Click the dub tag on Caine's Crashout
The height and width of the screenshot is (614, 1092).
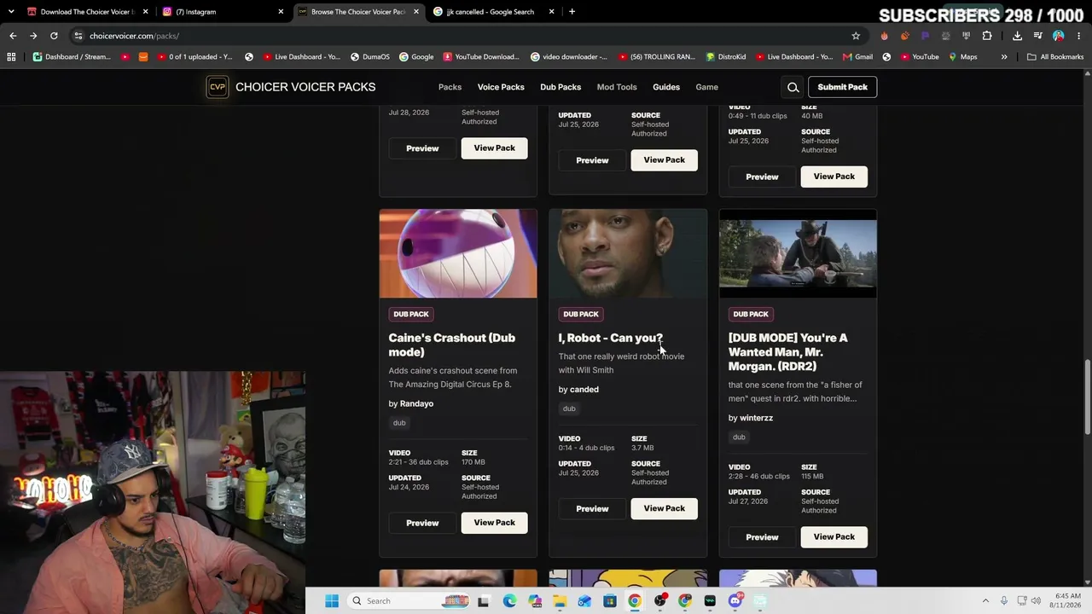pyautogui.click(x=399, y=423)
